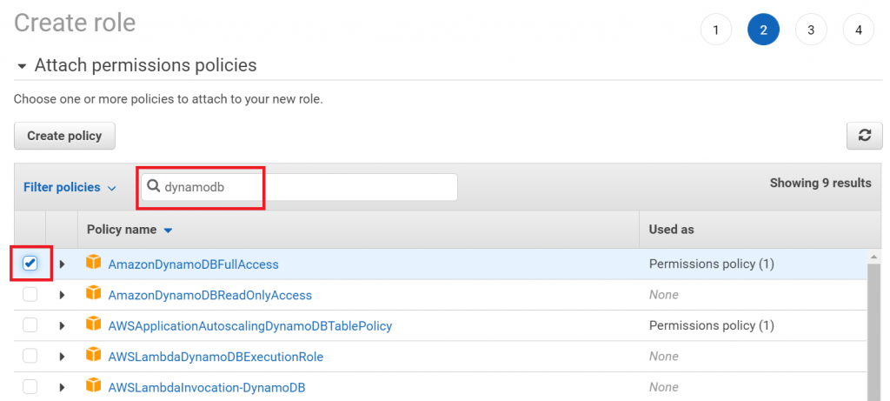Click None in the AWSLambdaDynamoDBExecutionRole row
The height and width of the screenshot is (401, 890).
pos(663,356)
